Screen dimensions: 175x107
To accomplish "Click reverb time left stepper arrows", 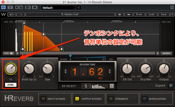I will point(66,71).
